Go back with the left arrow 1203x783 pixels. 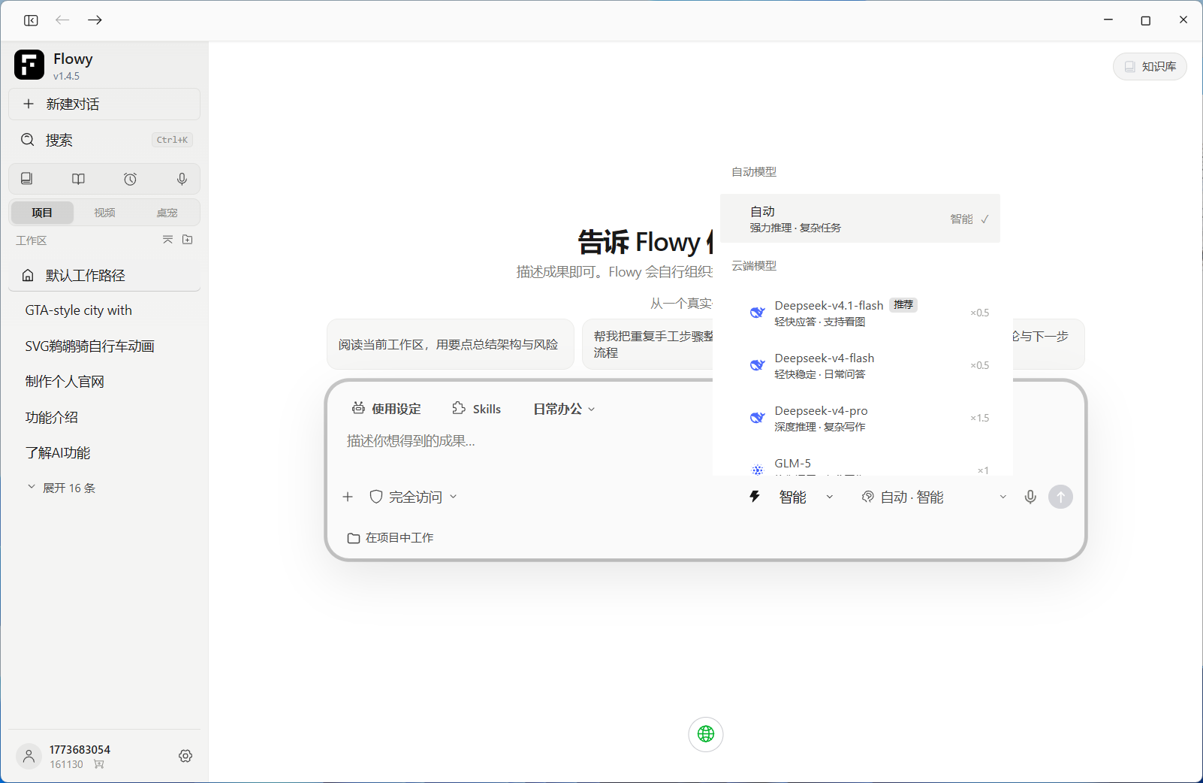62,20
